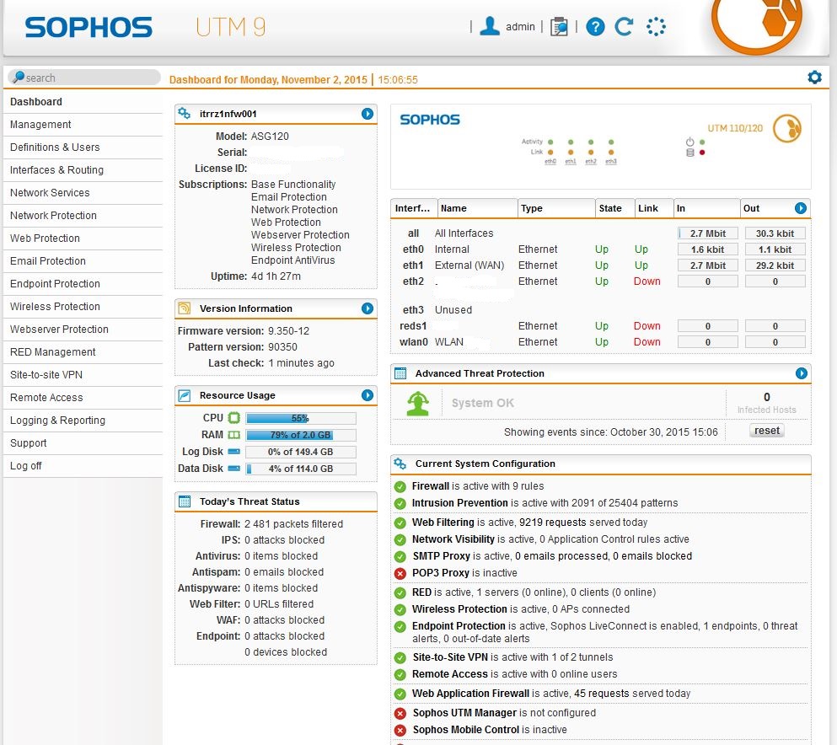Open Endpoint Protection menu
Viewport: 837px width, 745px height.
click(x=83, y=284)
